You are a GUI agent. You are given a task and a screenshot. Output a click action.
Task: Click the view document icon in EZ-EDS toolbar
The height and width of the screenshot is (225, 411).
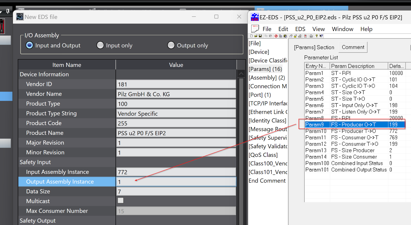click(311, 36)
